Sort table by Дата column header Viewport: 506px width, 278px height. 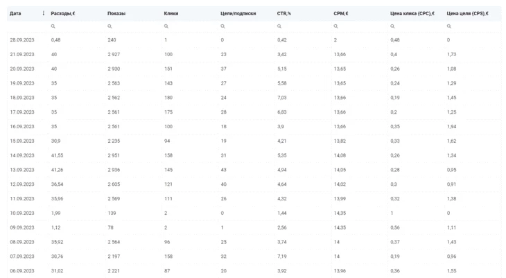(x=15, y=14)
